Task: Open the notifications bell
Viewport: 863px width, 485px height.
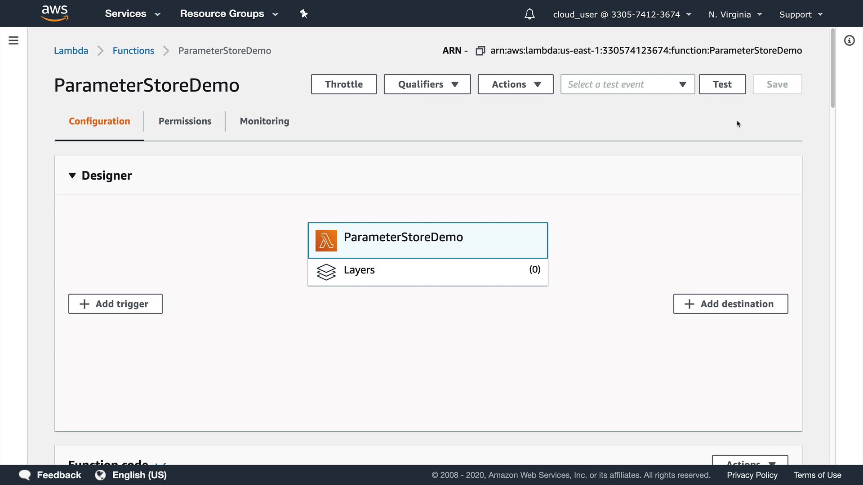Action: [529, 14]
